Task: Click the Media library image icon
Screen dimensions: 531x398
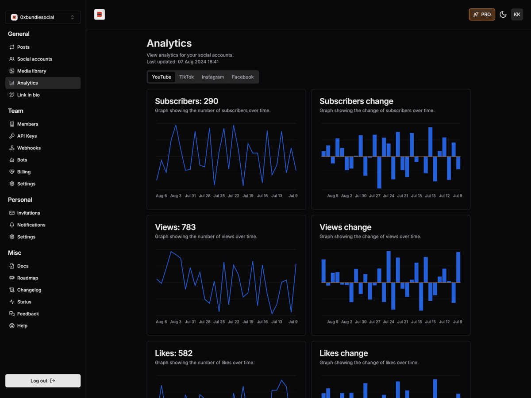Action: [x=12, y=71]
